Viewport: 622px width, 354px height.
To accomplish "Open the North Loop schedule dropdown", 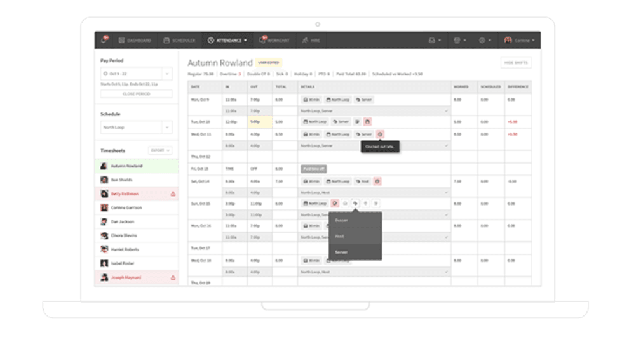I will pos(136,127).
